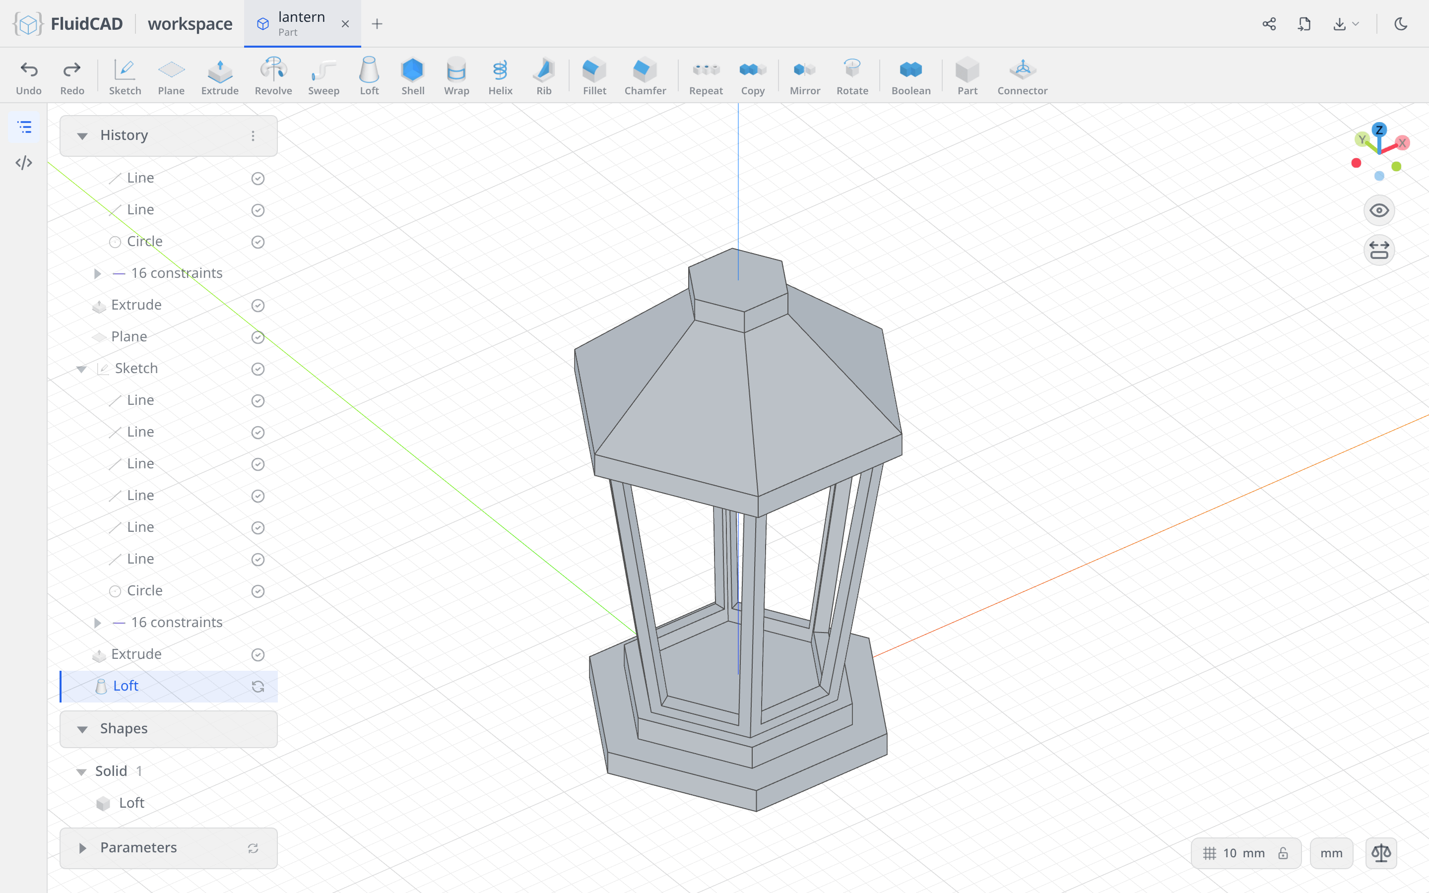
Task: Click the Plane tool icon
Action: pos(171,77)
